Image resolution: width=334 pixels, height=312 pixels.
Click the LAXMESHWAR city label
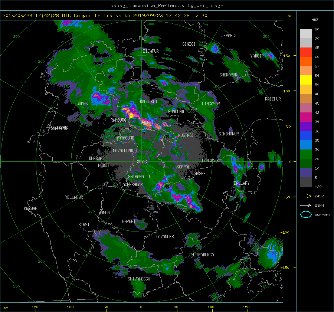point(131,185)
